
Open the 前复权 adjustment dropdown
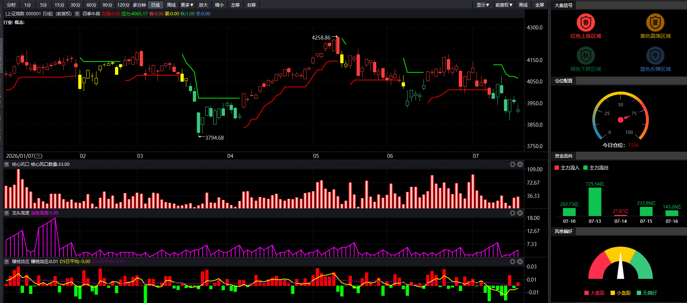point(504,5)
